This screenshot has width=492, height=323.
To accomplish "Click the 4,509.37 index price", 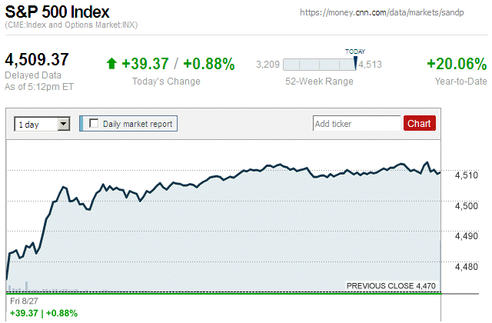I will click(37, 60).
